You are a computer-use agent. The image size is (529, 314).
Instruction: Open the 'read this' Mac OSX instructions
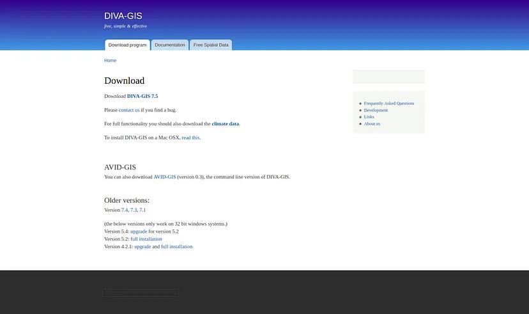point(190,137)
